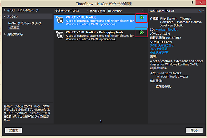Click the WinRTXamlToolkit search field
207x138 pixels.
(173, 11)
